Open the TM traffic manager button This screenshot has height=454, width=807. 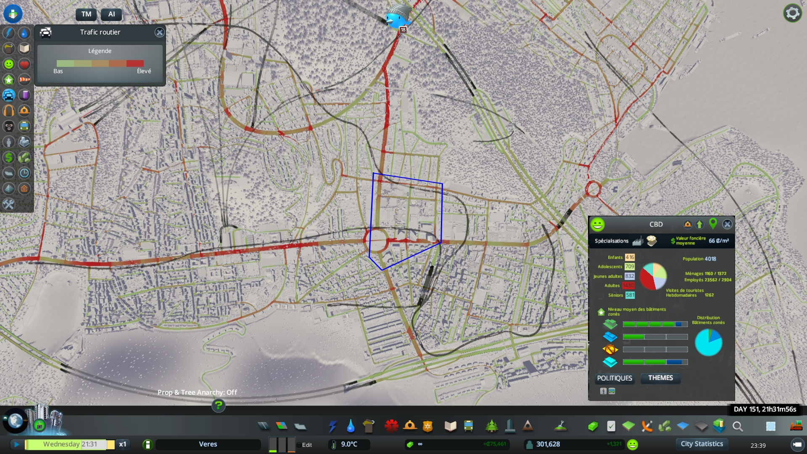(86, 14)
